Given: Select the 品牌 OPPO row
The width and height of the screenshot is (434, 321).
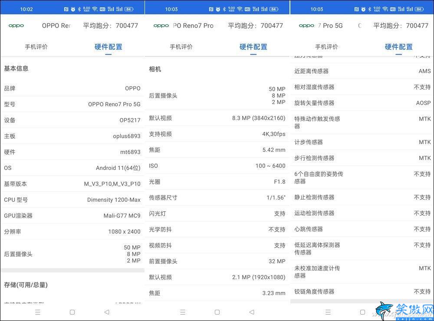Looking at the screenshot, I should click(72, 88).
